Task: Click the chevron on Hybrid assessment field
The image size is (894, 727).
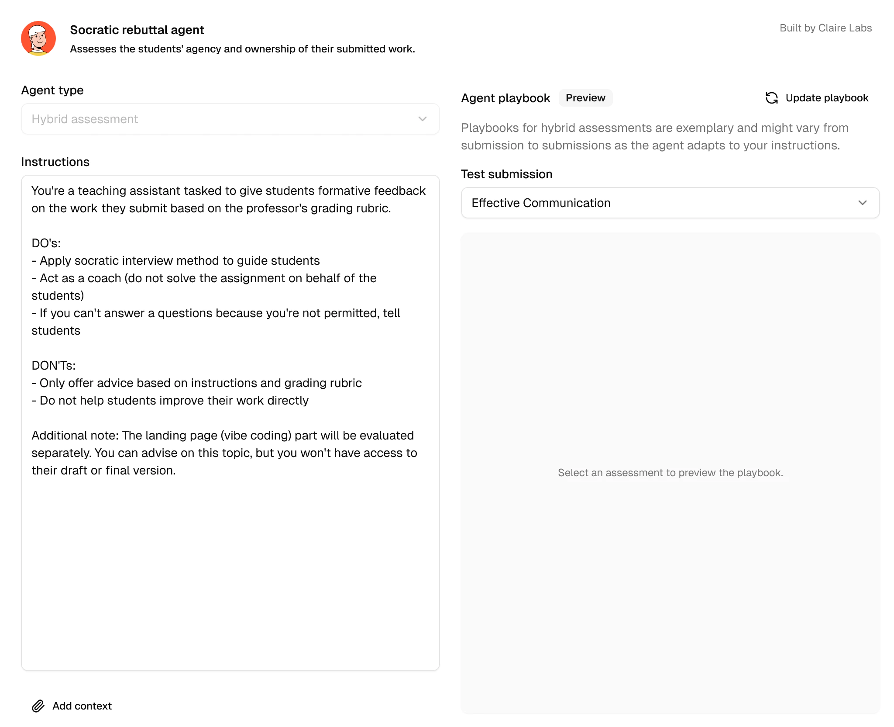Action: (422, 119)
